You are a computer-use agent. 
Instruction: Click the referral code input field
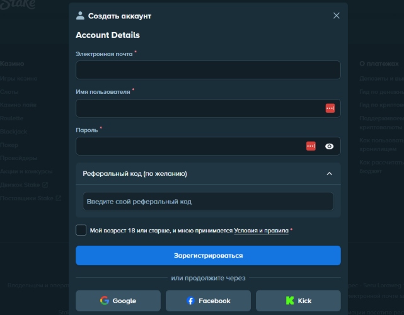point(208,202)
